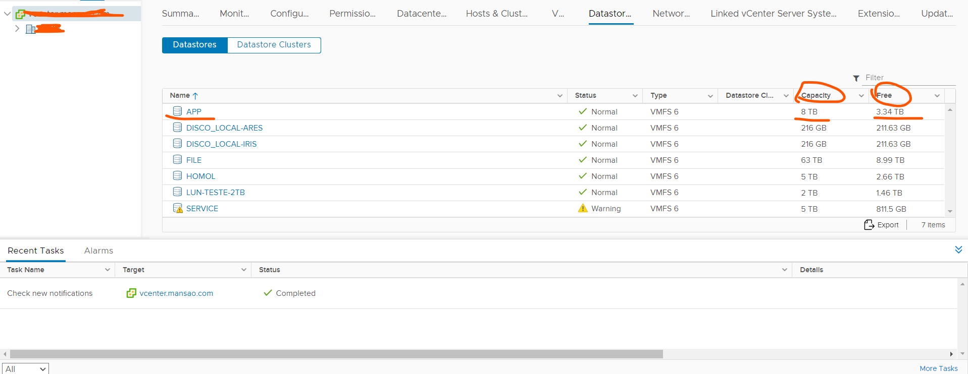Select the Datastores toggle button
968x374 pixels.
click(194, 45)
